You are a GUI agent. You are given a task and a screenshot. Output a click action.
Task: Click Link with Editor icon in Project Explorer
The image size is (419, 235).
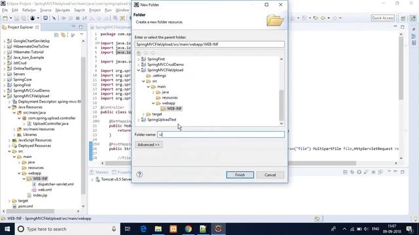tap(64, 35)
